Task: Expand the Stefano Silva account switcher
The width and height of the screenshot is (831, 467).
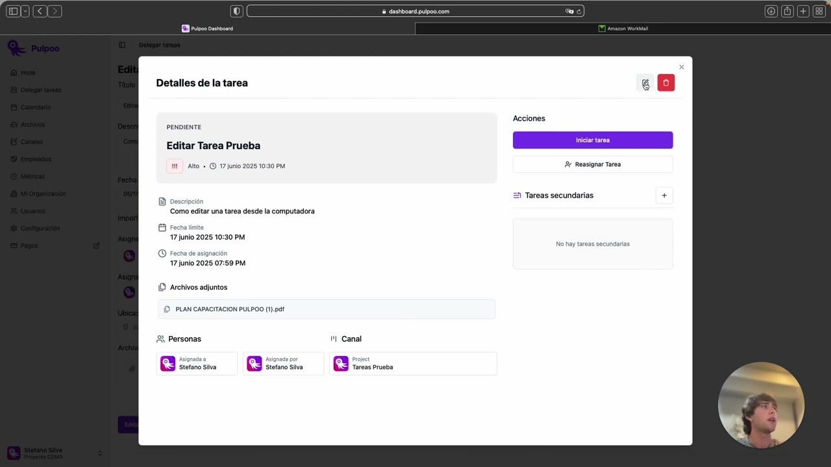Action: pyautogui.click(x=55, y=453)
